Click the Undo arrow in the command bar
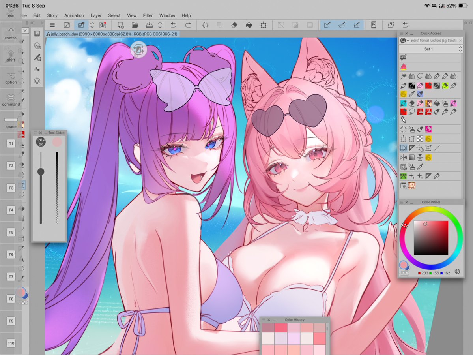Image resolution: width=473 pixels, height=355 pixels. 174,25
